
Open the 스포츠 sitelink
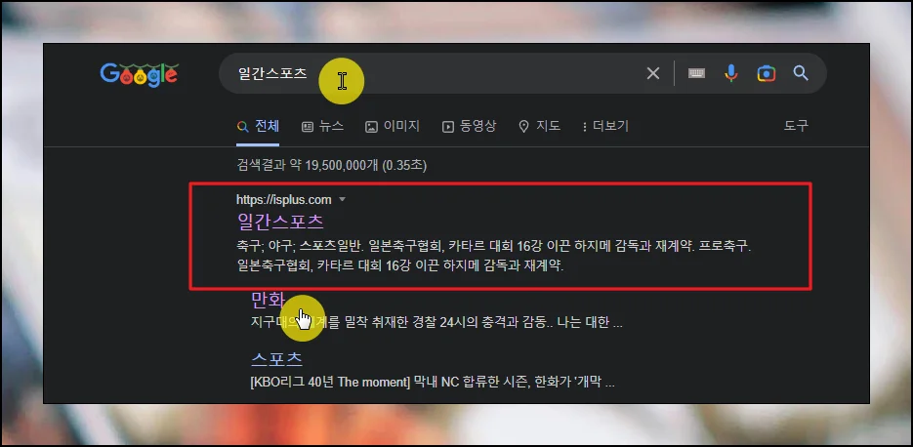tap(276, 359)
